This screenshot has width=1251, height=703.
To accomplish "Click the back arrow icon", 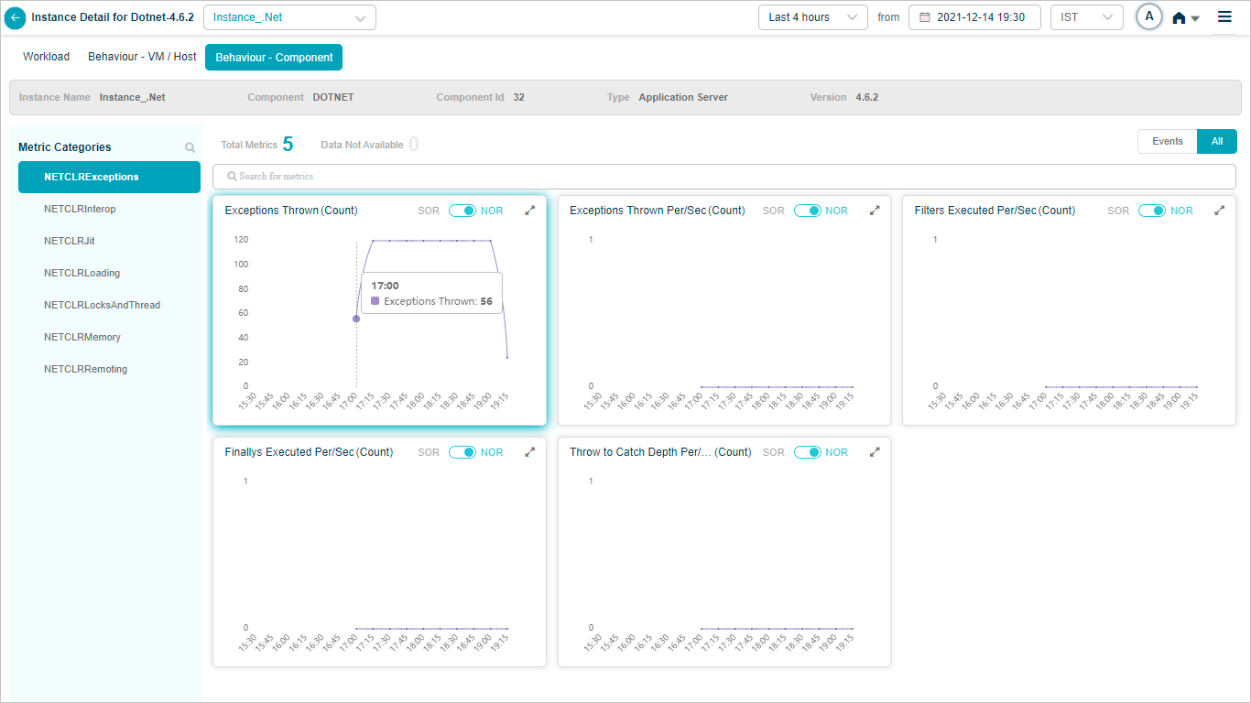I will pyautogui.click(x=16, y=17).
